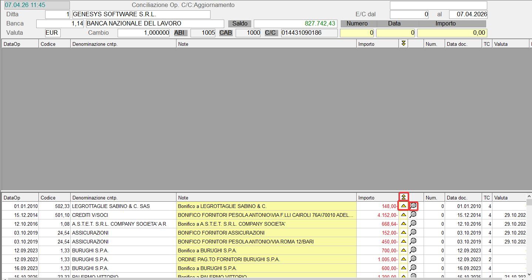This screenshot has width=532, height=280.
Task: Click the E/C al date field
Action: [468, 14]
